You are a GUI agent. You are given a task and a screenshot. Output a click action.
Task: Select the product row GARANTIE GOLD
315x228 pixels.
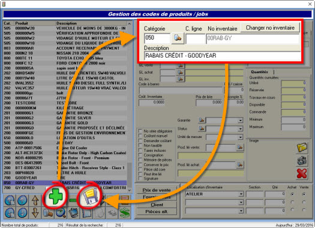[65, 123]
